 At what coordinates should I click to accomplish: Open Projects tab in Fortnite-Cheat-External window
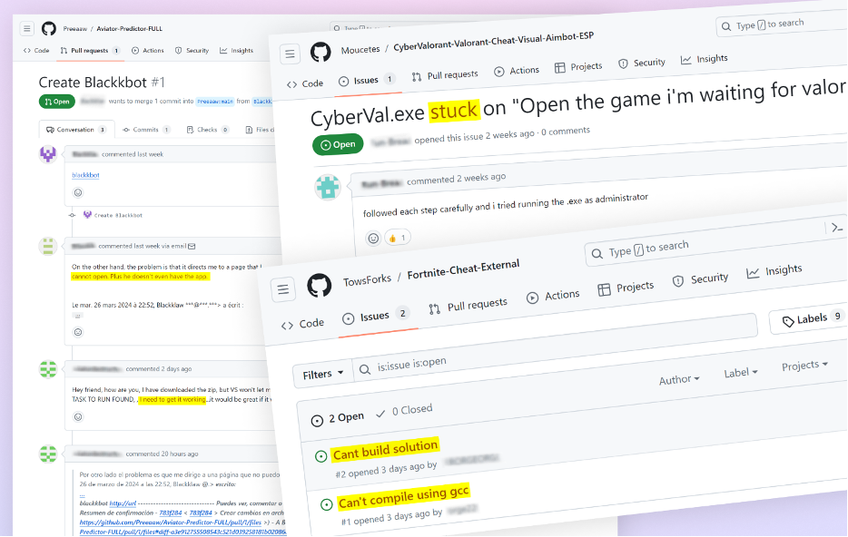pos(626,288)
